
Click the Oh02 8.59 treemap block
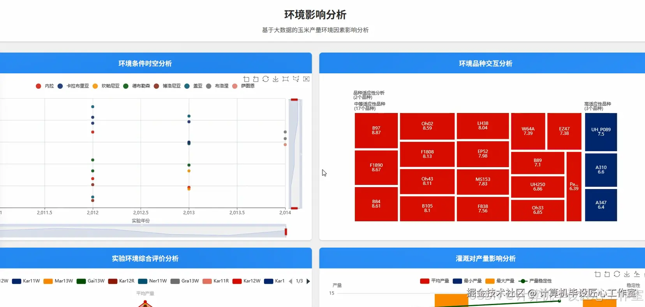pos(427,126)
